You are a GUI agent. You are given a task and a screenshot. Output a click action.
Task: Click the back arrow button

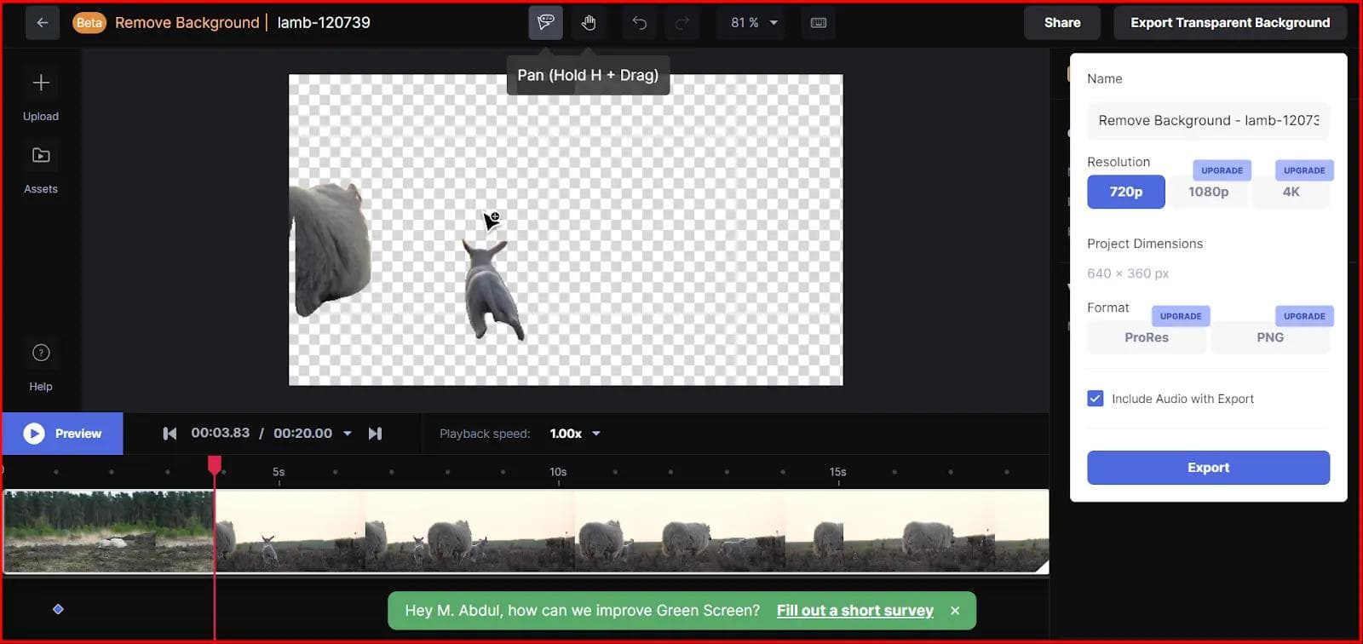[42, 23]
